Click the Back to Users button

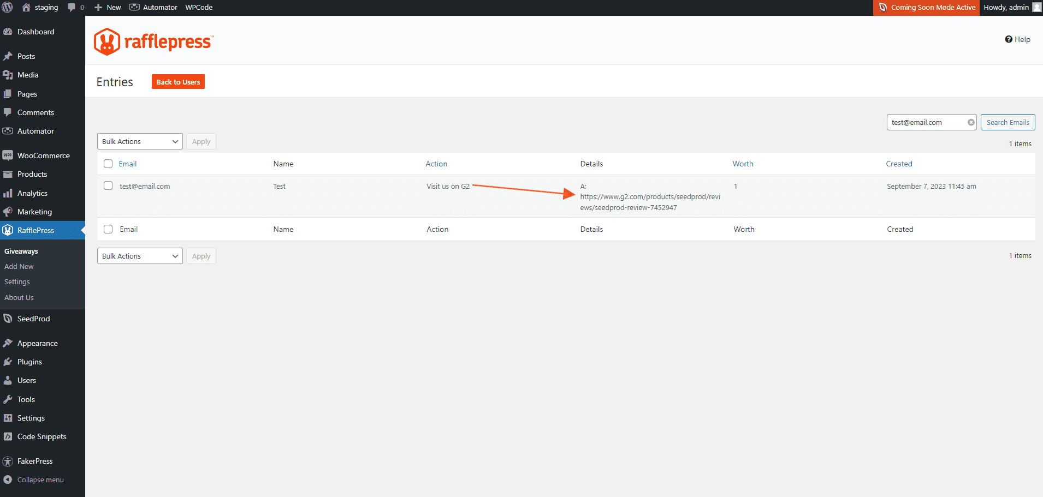(x=178, y=82)
